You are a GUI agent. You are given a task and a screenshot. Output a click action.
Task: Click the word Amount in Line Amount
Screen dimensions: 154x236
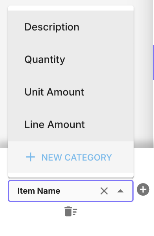(x=66, y=125)
